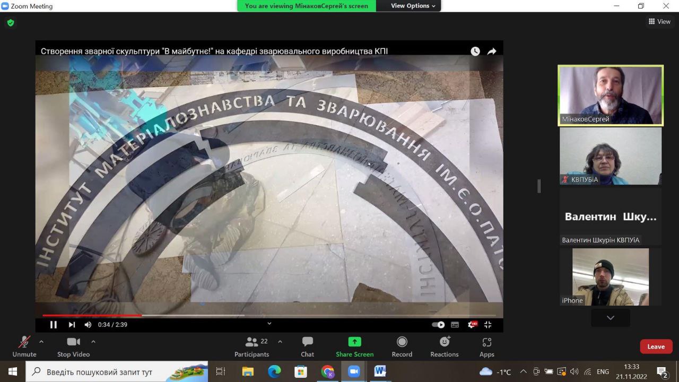Open the system volume control
This screenshot has width=679, height=382.
coord(574,372)
